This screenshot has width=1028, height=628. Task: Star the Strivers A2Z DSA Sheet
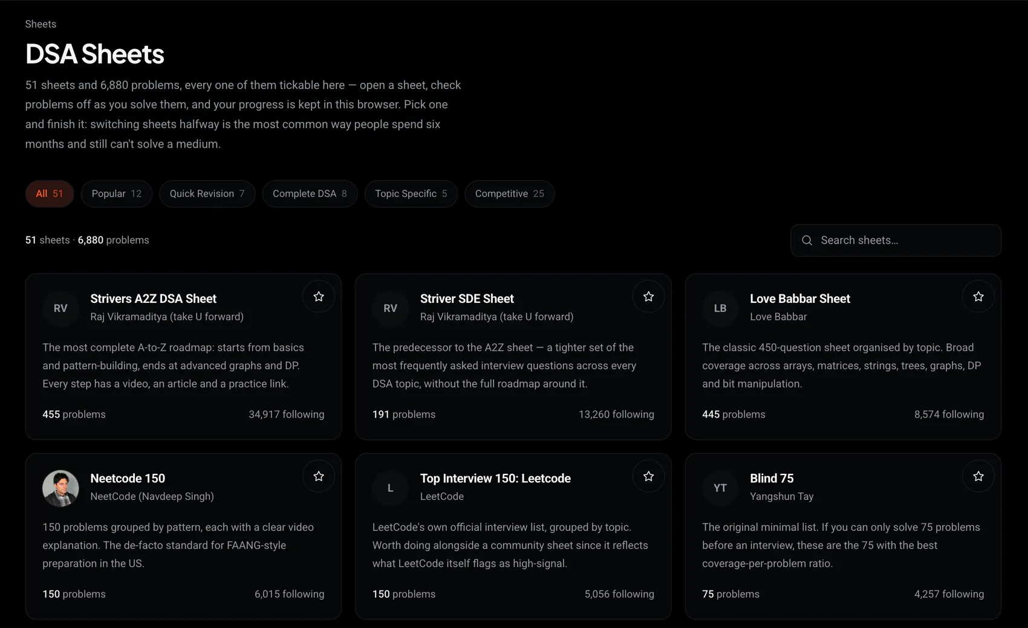[x=319, y=297]
